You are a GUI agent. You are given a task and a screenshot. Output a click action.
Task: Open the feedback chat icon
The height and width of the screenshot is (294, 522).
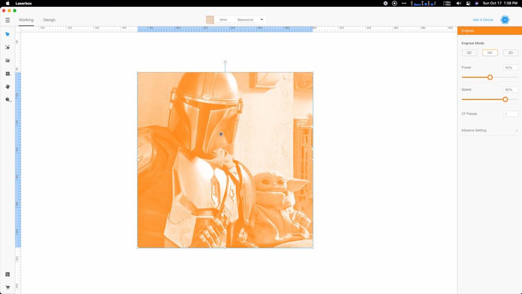tap(7, 274)
